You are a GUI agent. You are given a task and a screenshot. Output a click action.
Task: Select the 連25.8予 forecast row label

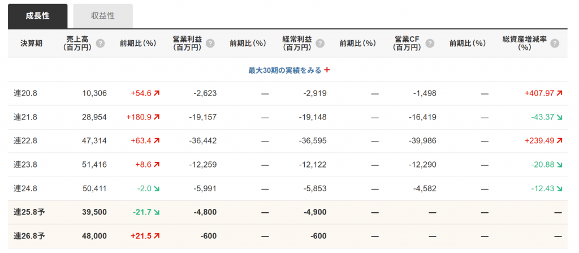pyautogui.click(x=29, y=212)
